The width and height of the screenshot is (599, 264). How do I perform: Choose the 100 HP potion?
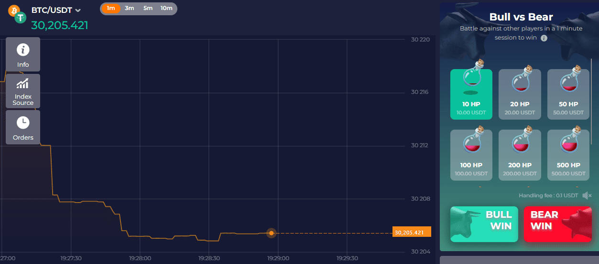pos(471,155)
